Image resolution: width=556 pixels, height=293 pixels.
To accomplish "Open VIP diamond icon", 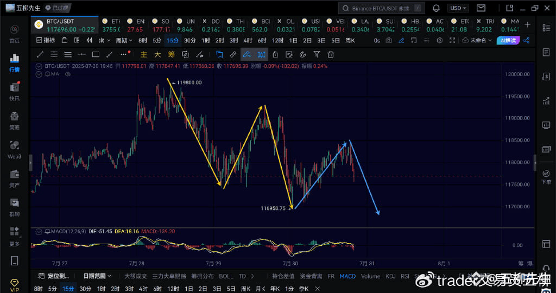I will (x=14, y=285).
